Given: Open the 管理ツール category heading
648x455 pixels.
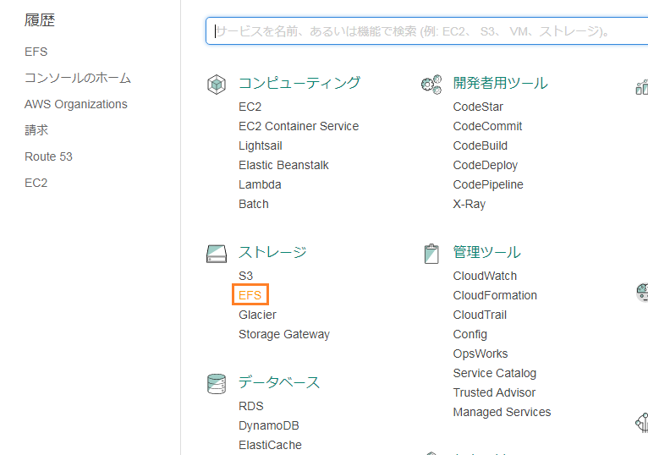Looking at the screenshot, I should tap(486, 252).
